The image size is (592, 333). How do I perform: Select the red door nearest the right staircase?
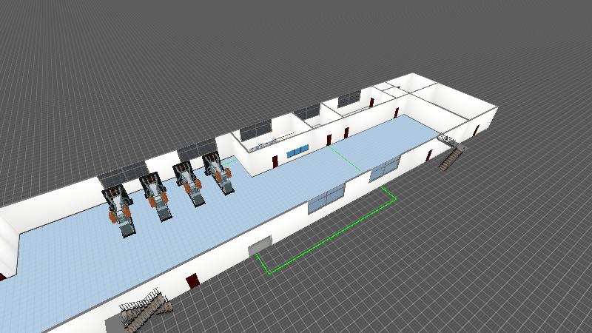click(428, 155)
